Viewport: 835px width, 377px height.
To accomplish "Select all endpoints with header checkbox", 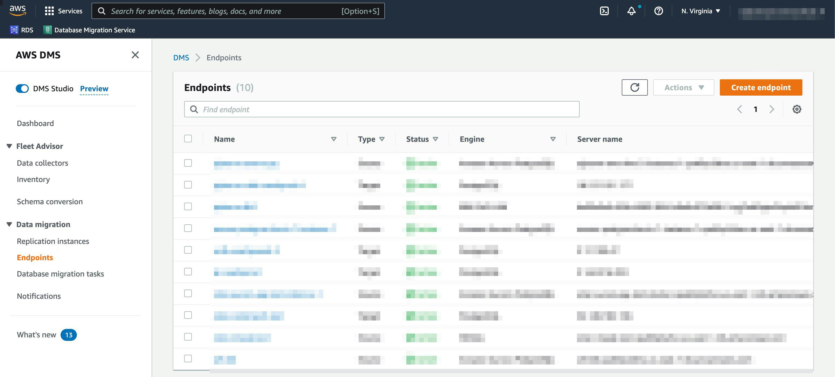I will 188,139.
